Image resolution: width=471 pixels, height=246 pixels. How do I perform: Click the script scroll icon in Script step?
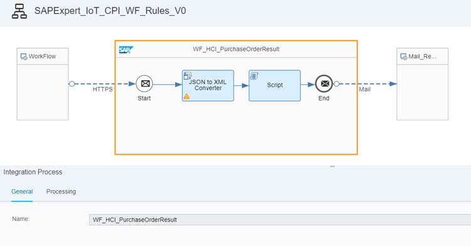click(254, 75)
